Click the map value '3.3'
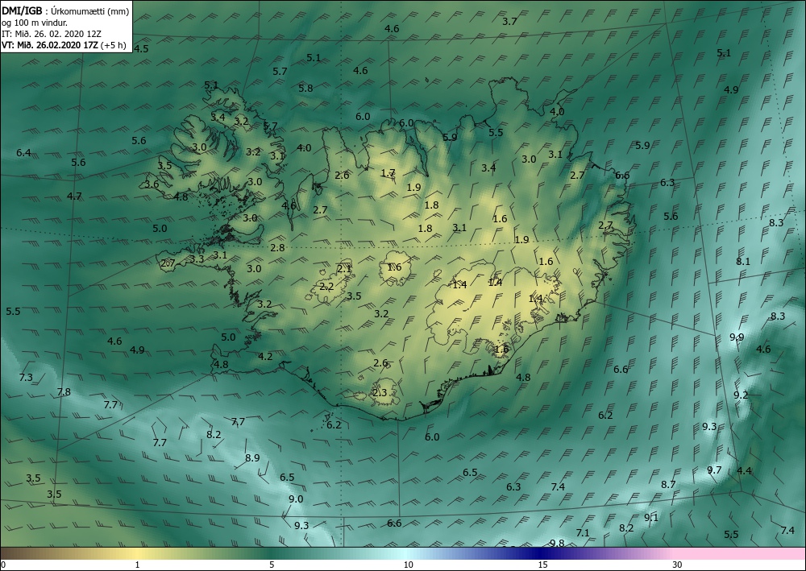 (197, 259)
